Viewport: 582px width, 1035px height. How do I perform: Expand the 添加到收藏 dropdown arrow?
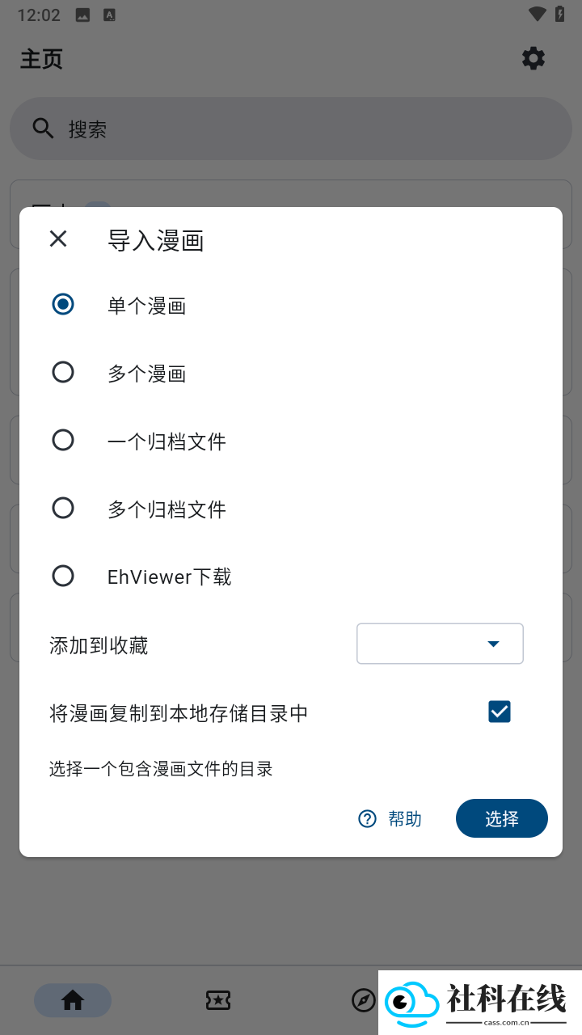(493, 644)
